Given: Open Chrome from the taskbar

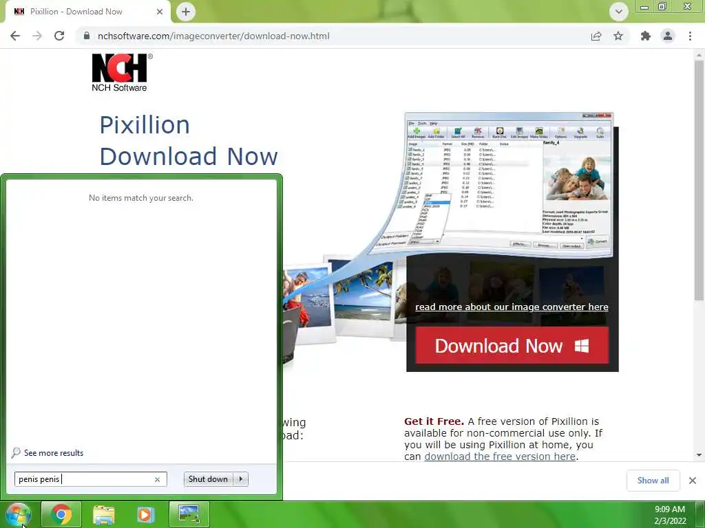Looking at the screenshot, I should [61, 514].
